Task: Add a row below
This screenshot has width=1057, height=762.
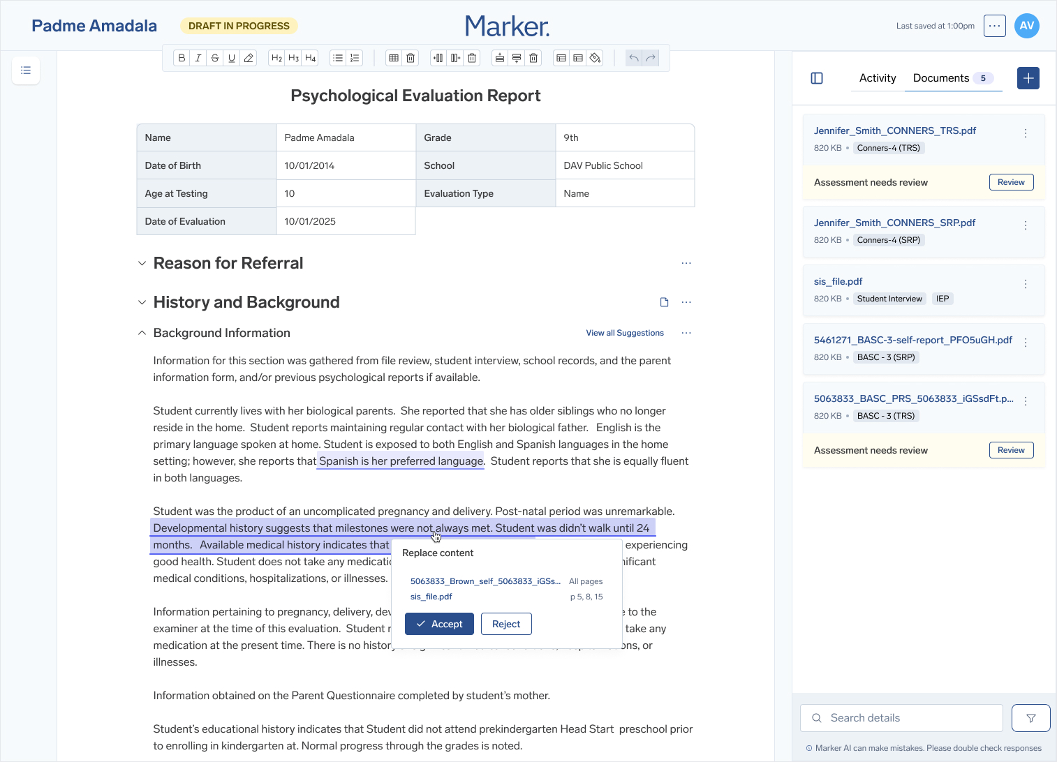Action: (517, 58)
